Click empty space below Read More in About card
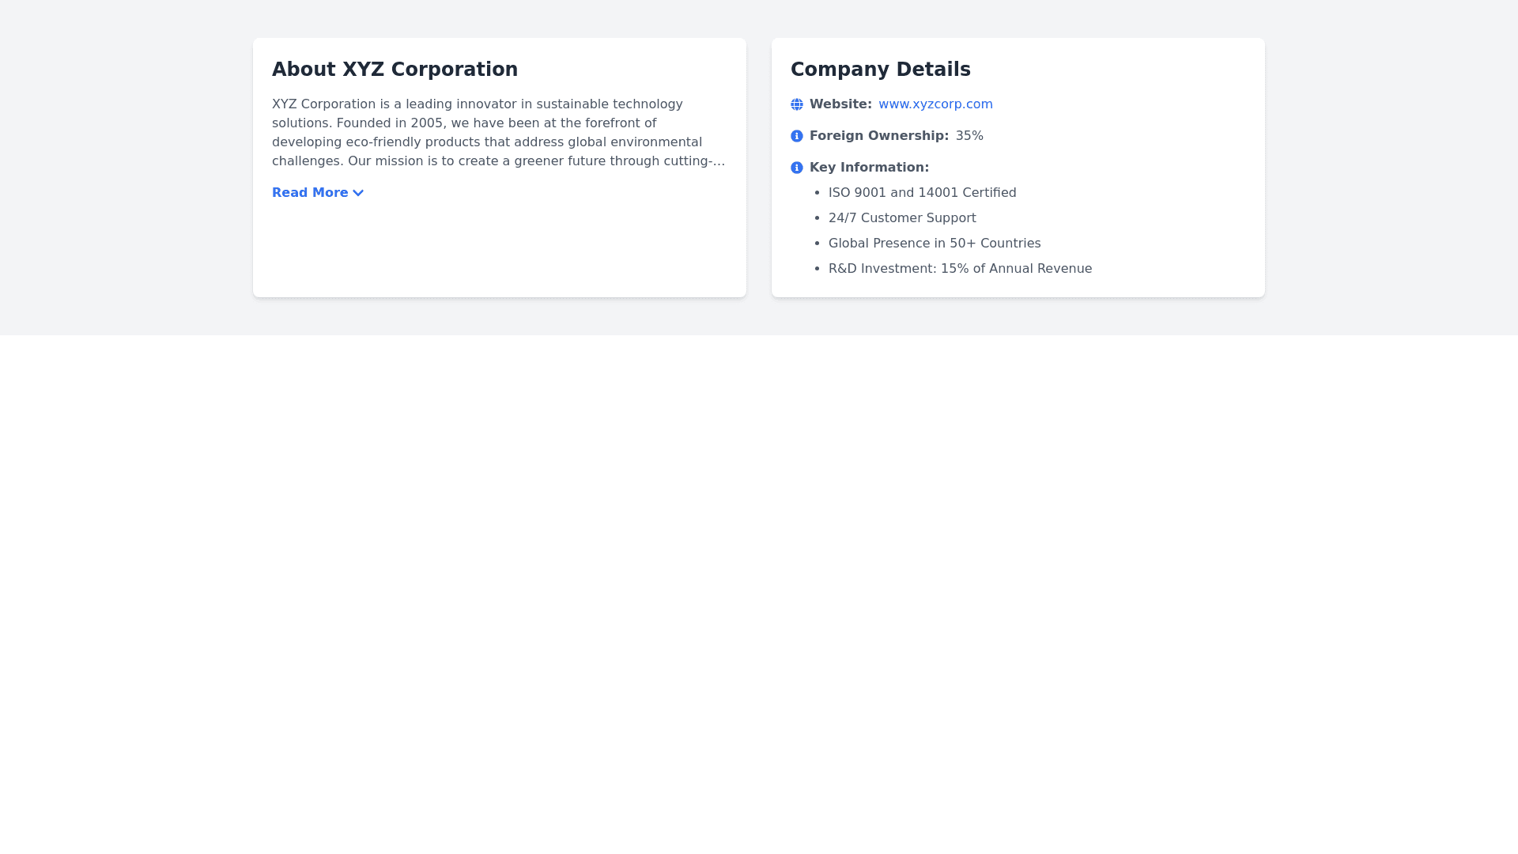Screen dimensions: 1518x854 pyautogui.click(x=498, y=249)
